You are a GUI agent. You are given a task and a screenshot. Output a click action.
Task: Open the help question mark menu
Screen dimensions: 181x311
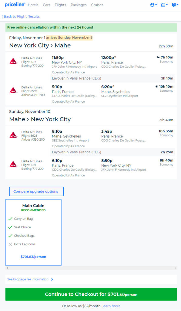tap(175, 5)
